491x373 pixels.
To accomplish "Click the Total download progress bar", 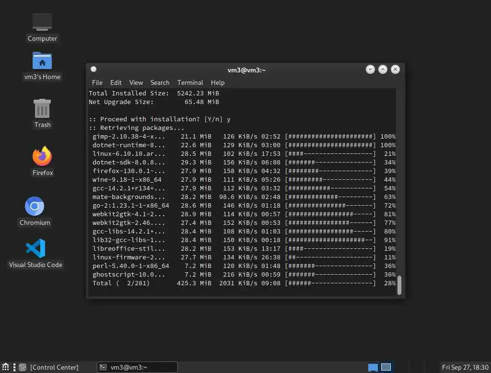I will [x=330, y=283].
